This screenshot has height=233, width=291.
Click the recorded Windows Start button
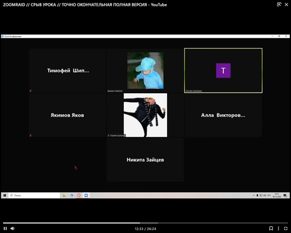(5, 195)
